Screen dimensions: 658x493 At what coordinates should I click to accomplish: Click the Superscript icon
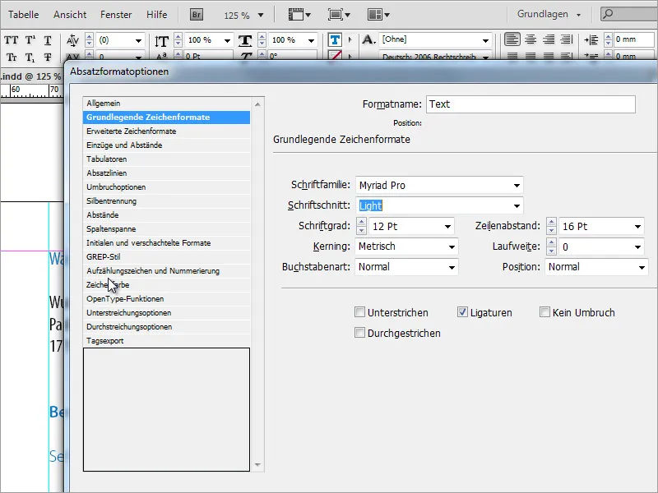pos(30,40)
